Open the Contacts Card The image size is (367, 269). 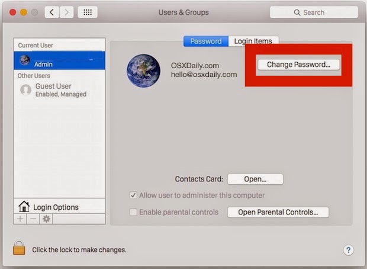[x=255, y=180]
